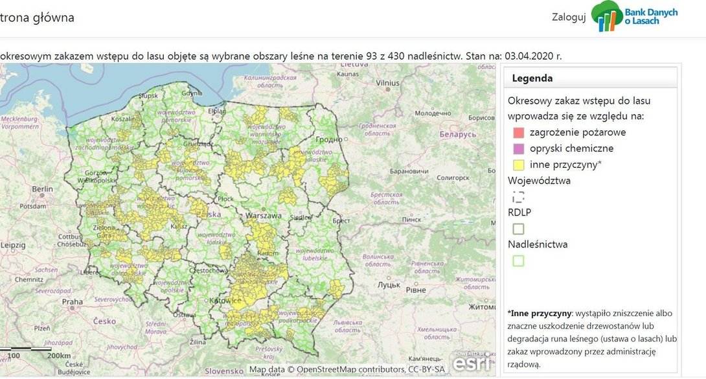Click the Луцьк city label on map

pos(389,285)
